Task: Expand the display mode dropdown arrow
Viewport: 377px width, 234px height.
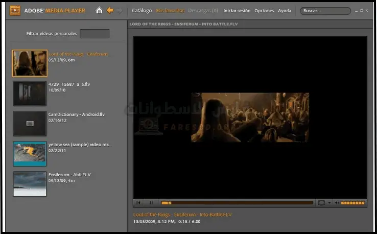Action: 329,203
